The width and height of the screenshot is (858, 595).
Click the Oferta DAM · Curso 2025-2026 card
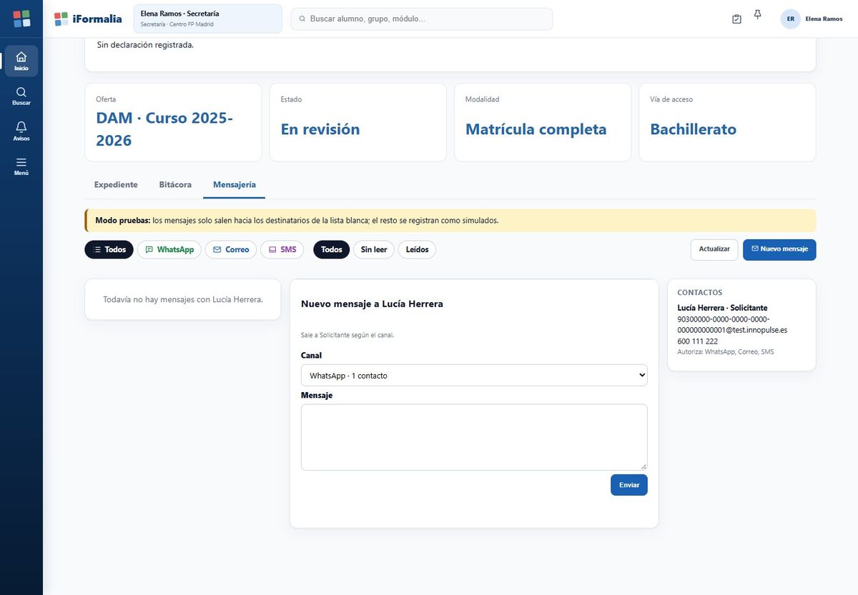tap(173, 123)
